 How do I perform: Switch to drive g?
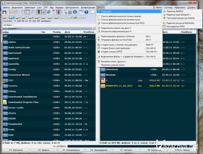[31, 17]
